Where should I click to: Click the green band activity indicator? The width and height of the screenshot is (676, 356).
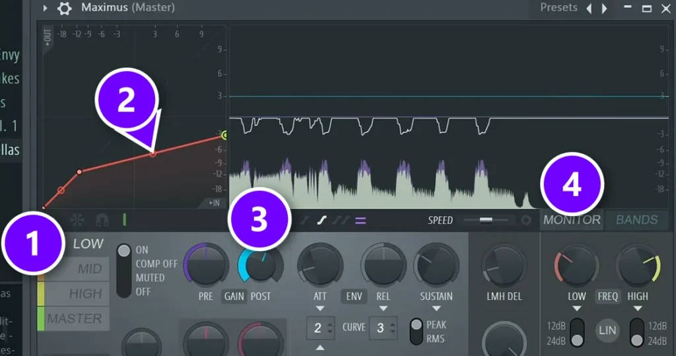tap(125, 220)
